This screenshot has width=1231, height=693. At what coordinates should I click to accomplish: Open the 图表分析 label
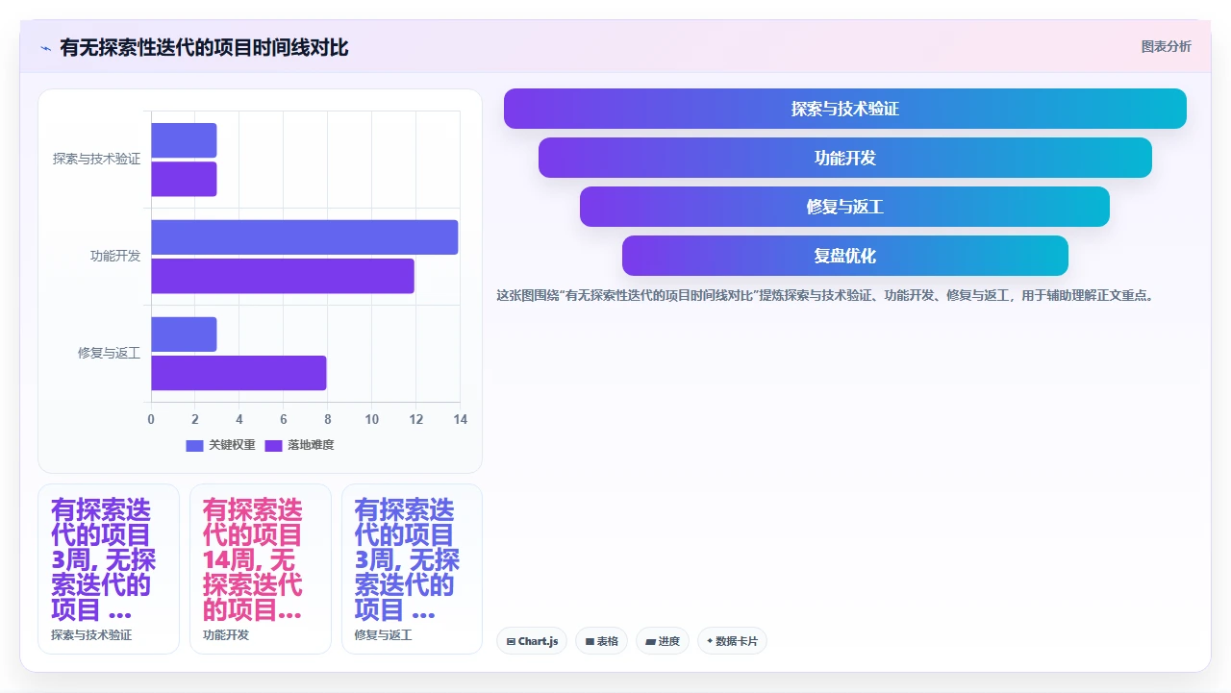click(1166, 46)
